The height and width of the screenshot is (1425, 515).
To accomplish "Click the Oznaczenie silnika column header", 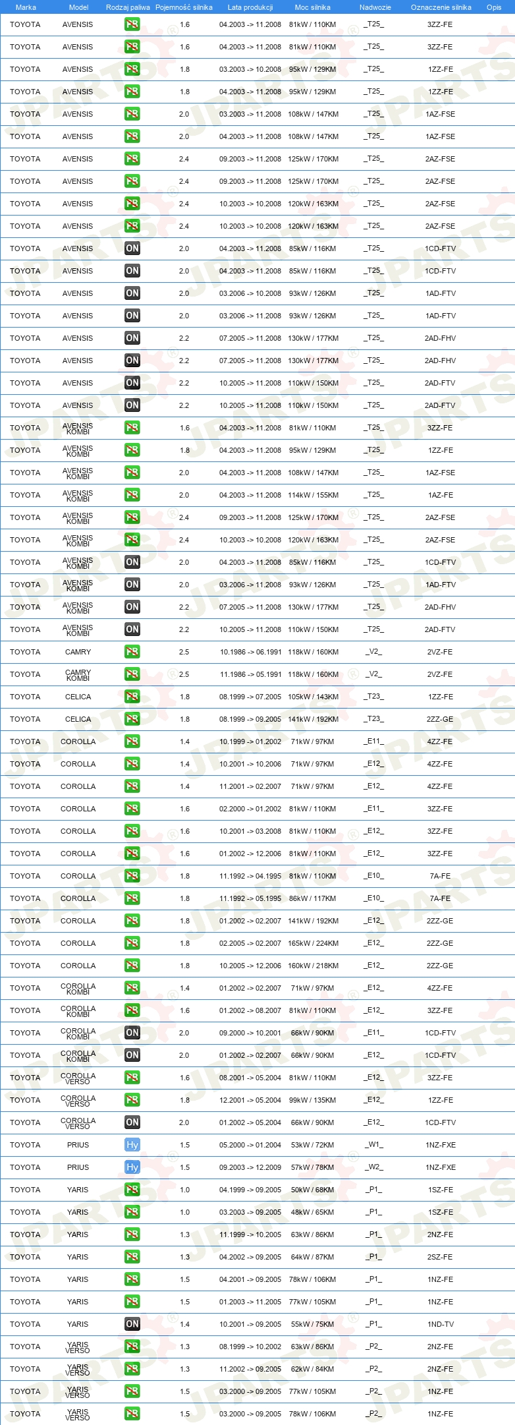I will [x=441, y=7].
